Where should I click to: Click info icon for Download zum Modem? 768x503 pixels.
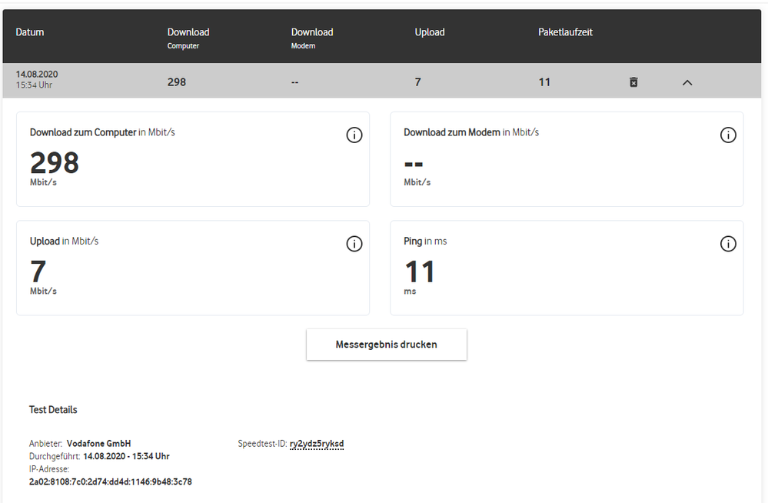pyautogui.click(x=727, y=135)
